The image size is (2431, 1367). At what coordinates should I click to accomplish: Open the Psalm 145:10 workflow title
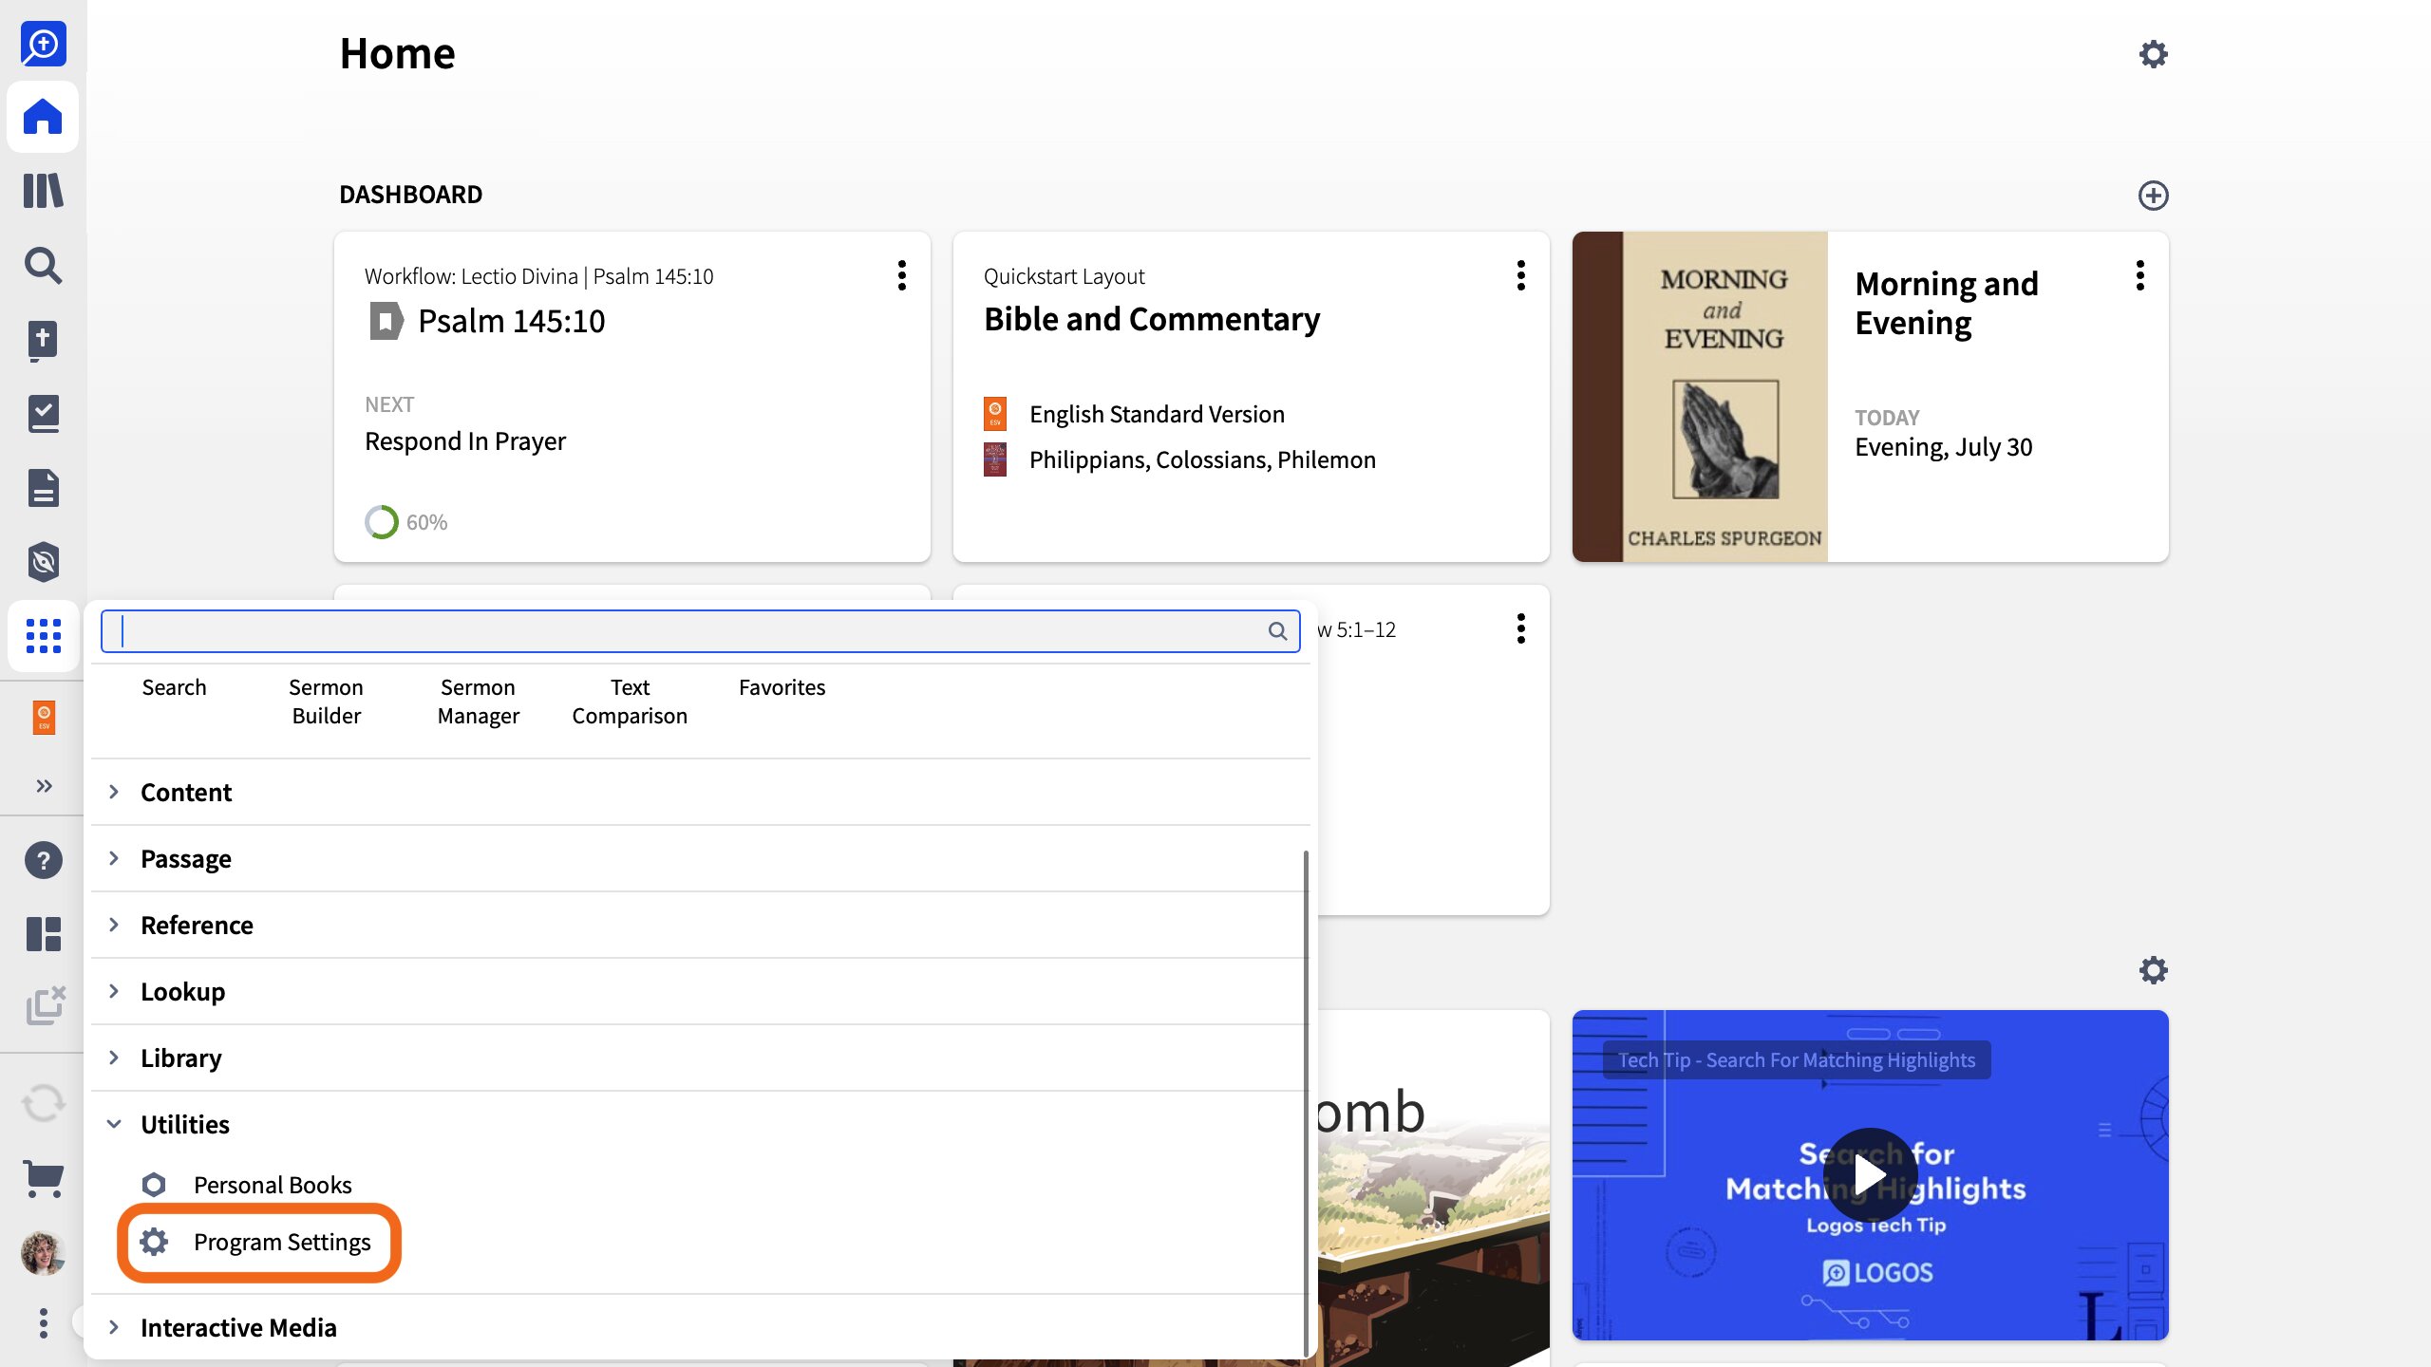tap(511, 321)
